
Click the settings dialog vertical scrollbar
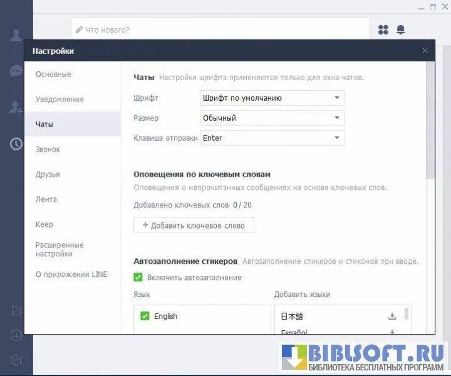(x=430, y=119)
